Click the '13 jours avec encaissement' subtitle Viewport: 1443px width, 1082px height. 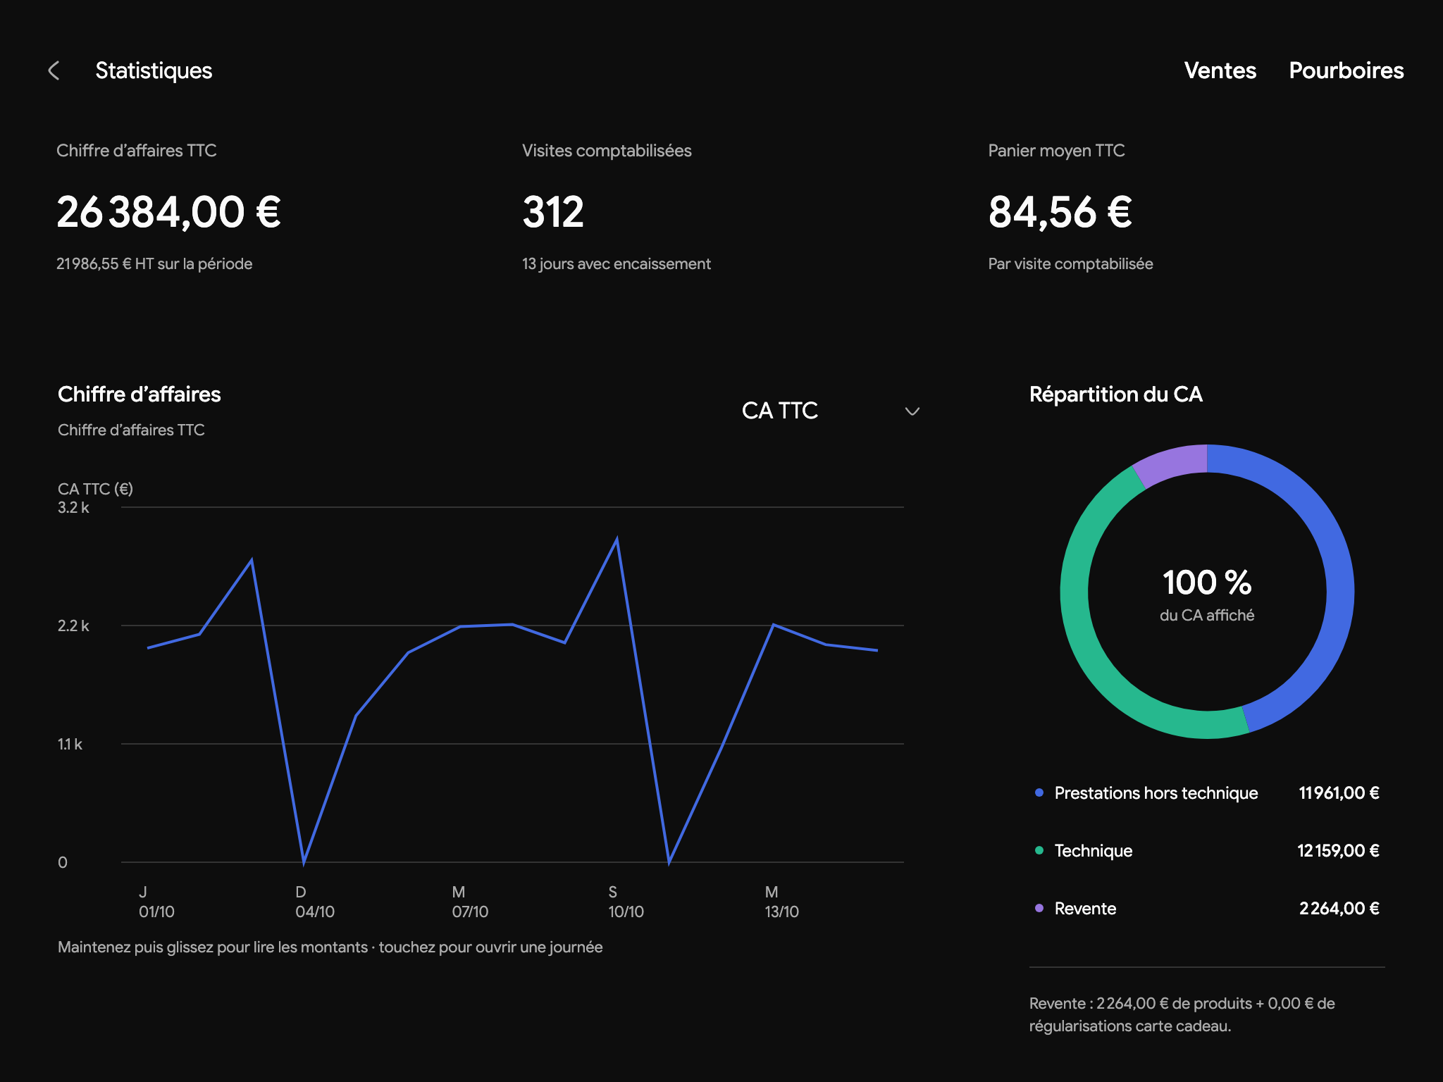[x=616, y=264]
